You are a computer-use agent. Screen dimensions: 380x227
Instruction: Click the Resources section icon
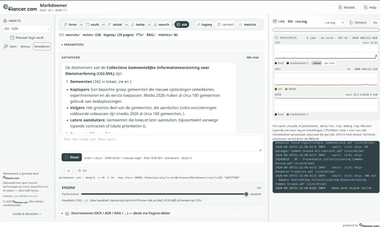276,38
